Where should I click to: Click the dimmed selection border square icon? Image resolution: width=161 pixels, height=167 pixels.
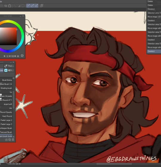tap(23, 6)
